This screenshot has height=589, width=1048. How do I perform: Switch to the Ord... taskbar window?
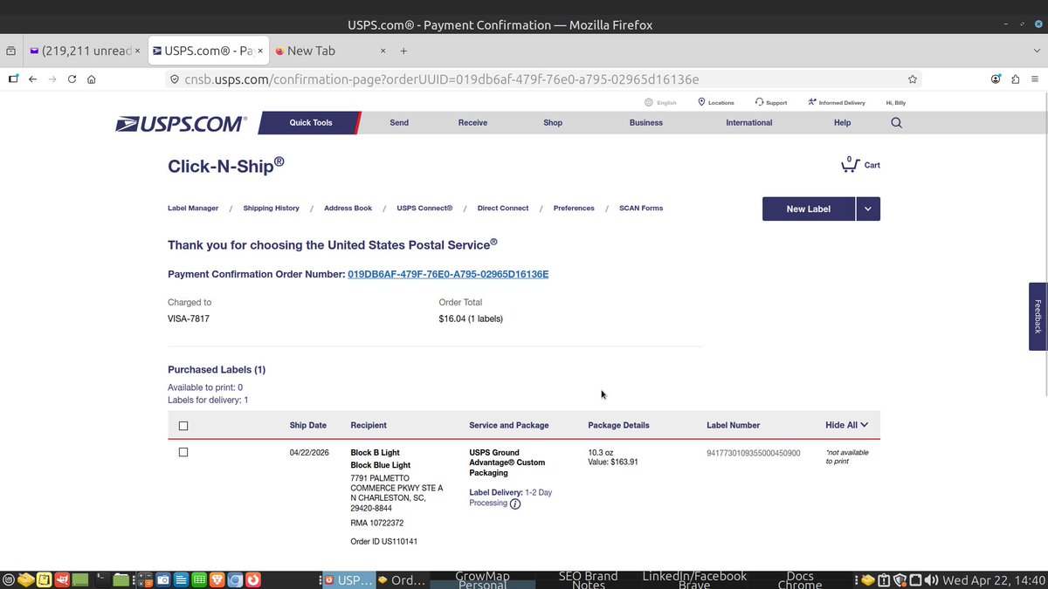pyautogui.click(x=402, y=580)
